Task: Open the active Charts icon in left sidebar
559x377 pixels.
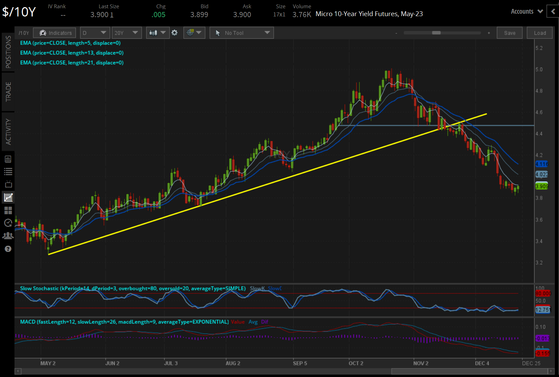Action: pos(8,197)
